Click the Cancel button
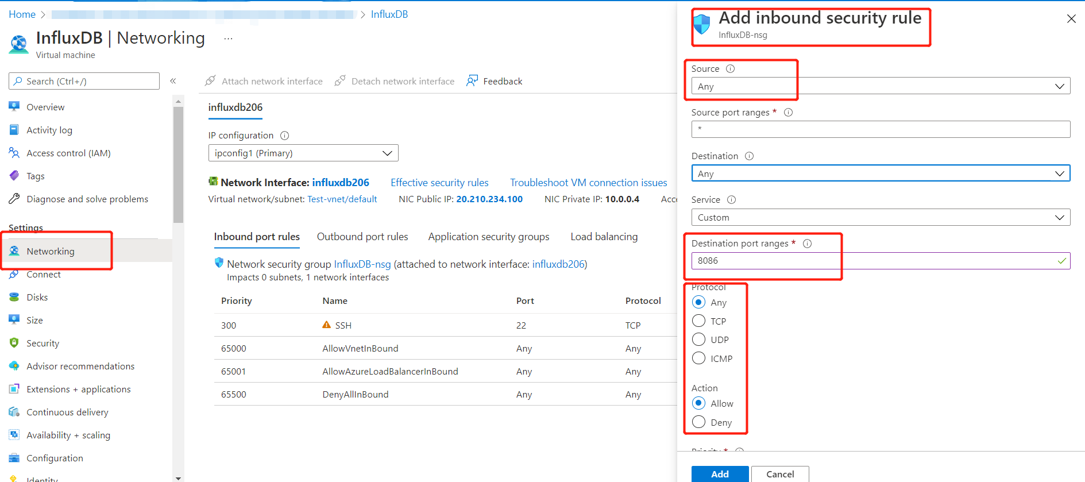The width and height of the screenshot is (1085, 482). coord(780,474)
